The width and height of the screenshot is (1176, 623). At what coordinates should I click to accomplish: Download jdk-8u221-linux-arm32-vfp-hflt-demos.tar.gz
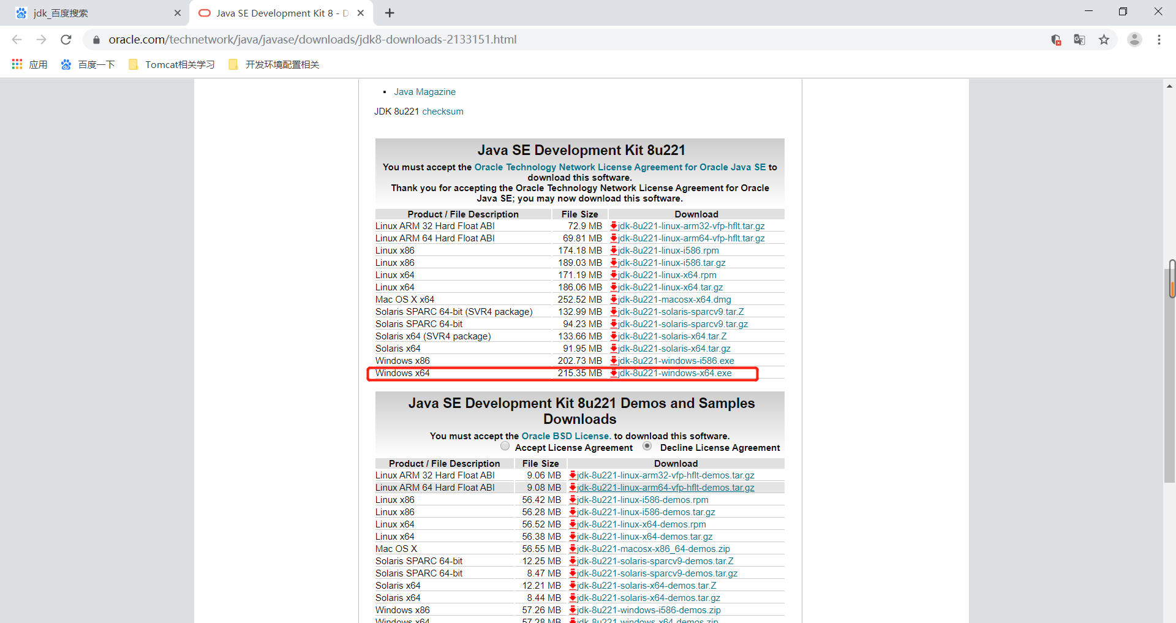pyautogui.click(x=665, y=475)
